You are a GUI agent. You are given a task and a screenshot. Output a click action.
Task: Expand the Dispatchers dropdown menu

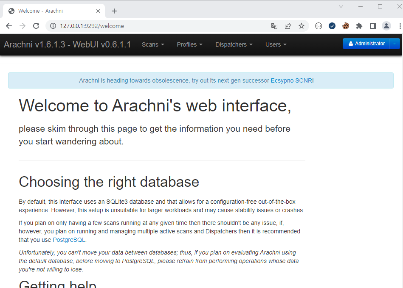pos(234,44)
